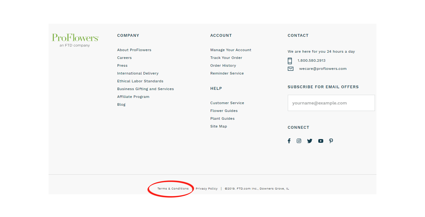
Task: Open the YouTube social icon
Action: 321,141
